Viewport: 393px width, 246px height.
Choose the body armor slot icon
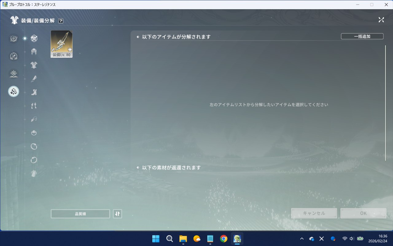(34, 65)
